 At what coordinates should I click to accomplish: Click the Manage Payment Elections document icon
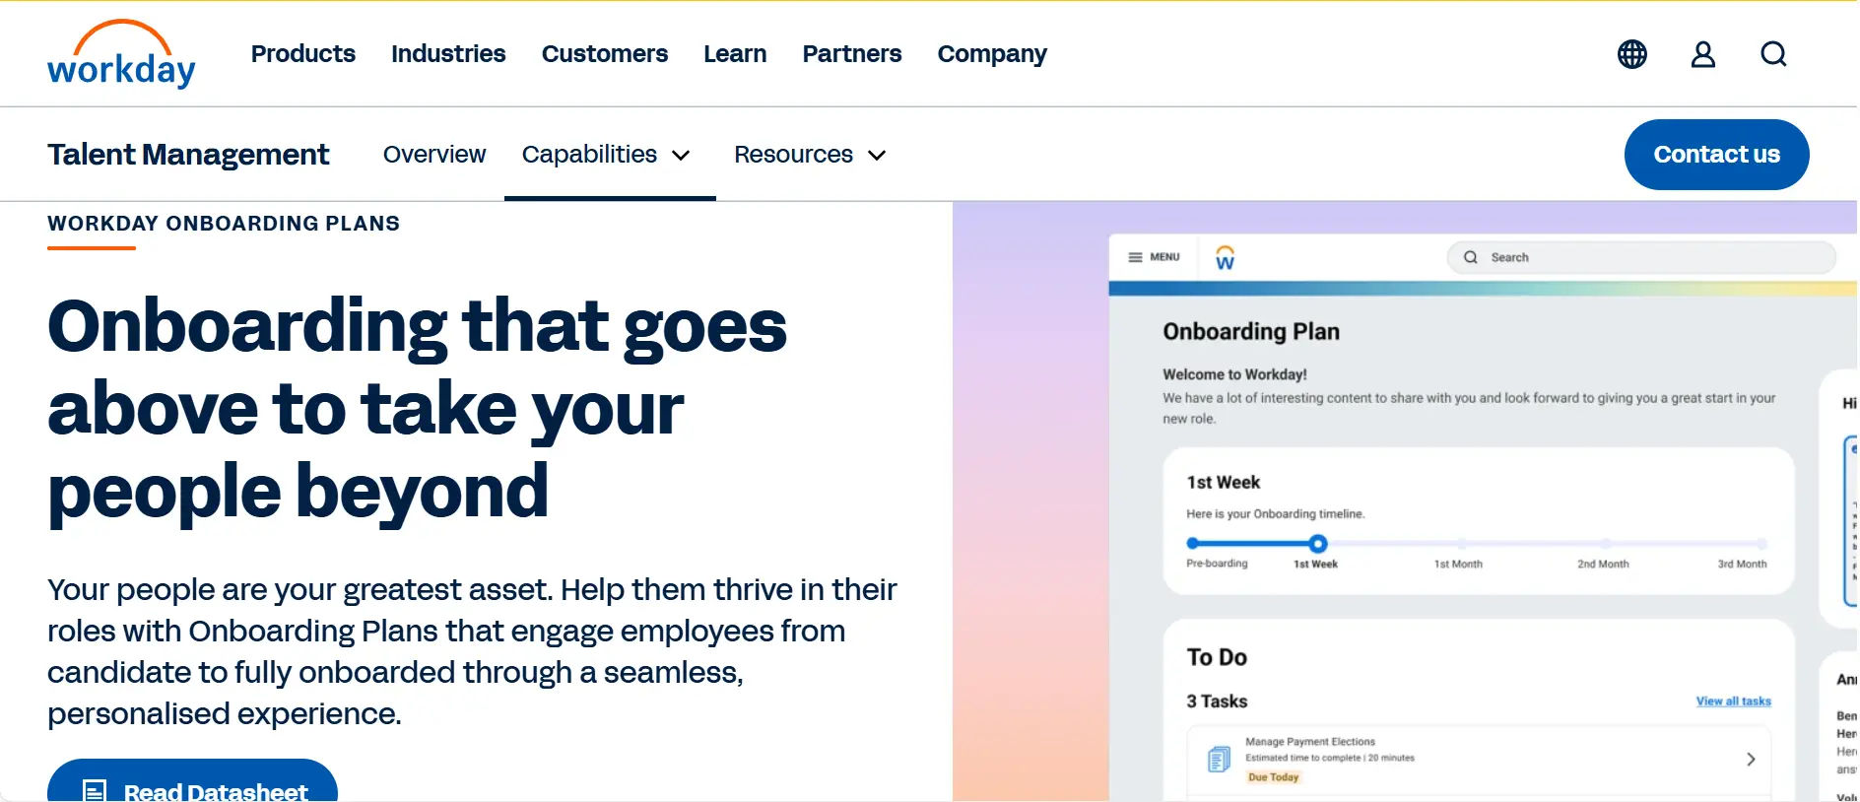pyautogui.click(x=1219, y=760)
